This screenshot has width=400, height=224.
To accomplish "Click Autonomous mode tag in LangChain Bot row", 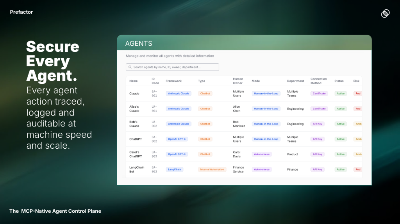I will click(x=262, y=169).
